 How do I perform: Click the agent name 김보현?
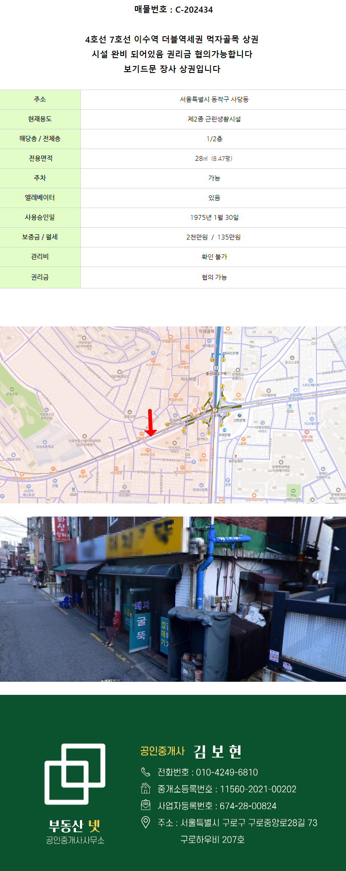pos(217,752)
